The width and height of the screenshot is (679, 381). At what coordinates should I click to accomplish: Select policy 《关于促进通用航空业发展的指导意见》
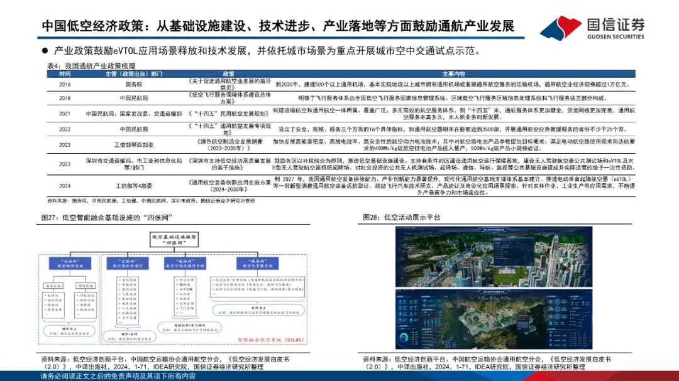tap(229, 84)
